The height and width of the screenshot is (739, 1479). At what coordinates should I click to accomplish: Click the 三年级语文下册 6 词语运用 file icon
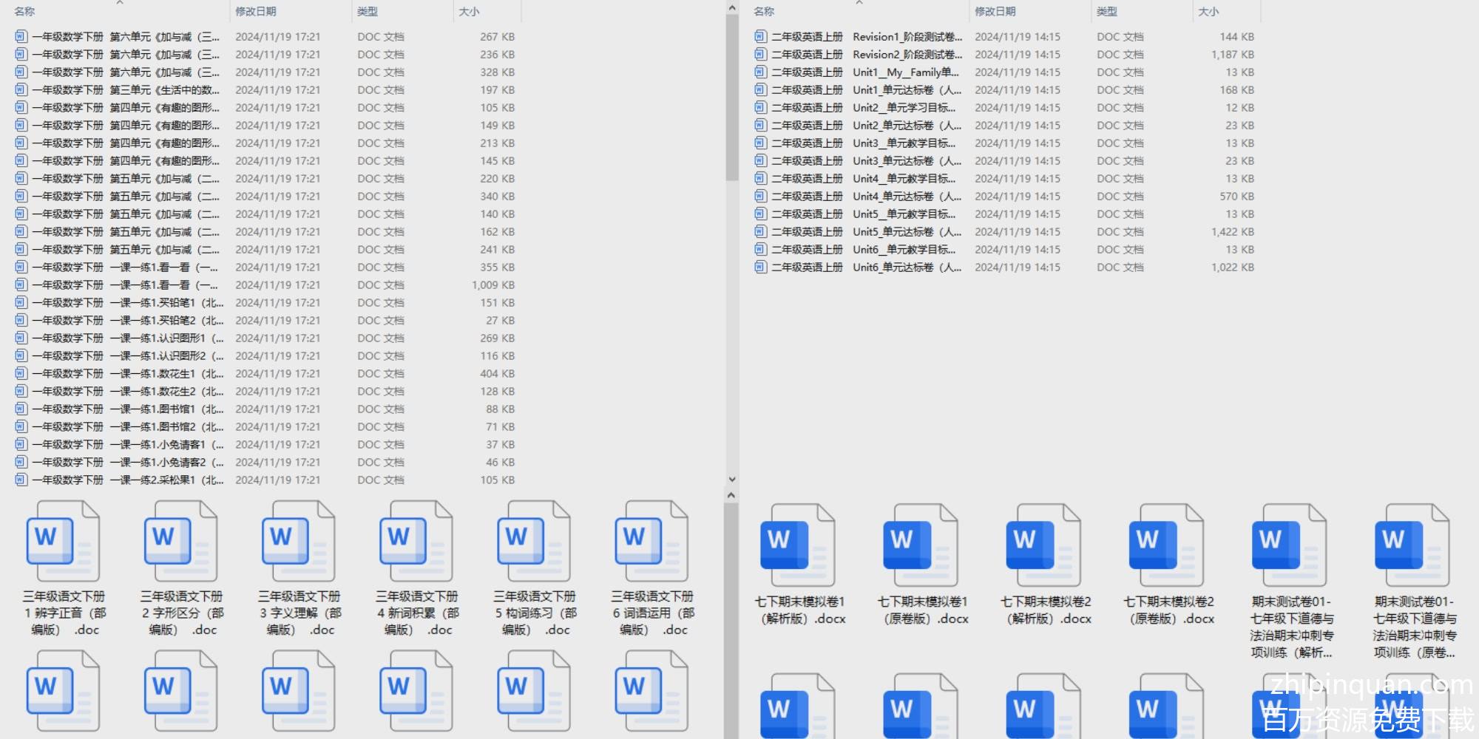click(x=651, y=541)
